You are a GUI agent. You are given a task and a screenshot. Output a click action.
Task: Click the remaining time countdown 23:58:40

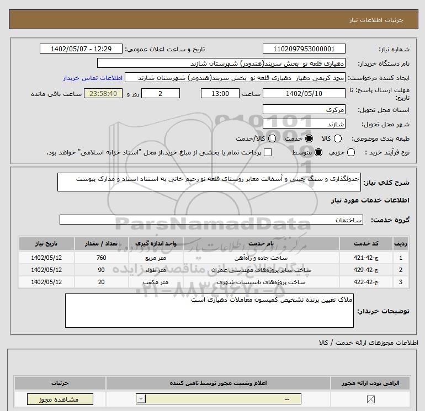103,93
